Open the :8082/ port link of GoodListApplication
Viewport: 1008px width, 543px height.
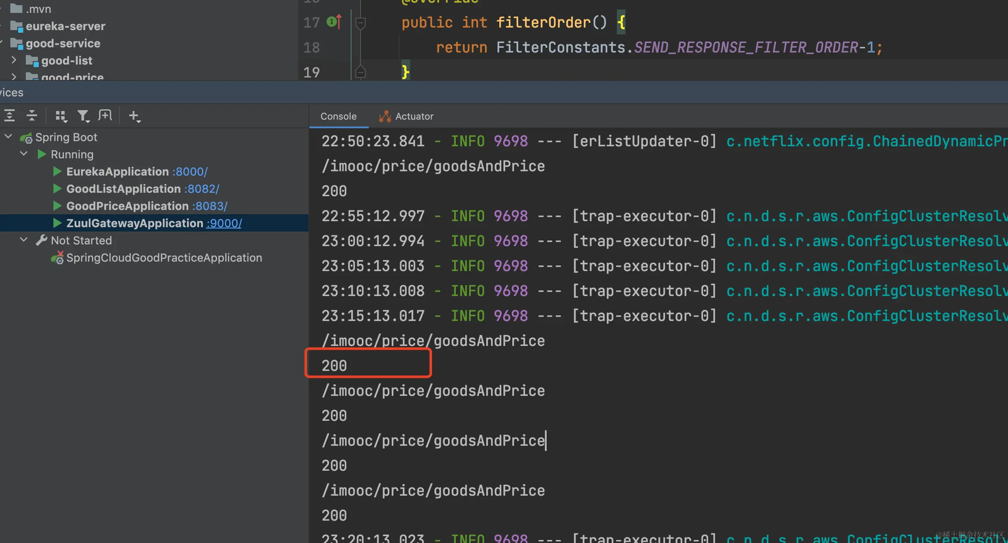pyautogui.click(x=202, y=189)
